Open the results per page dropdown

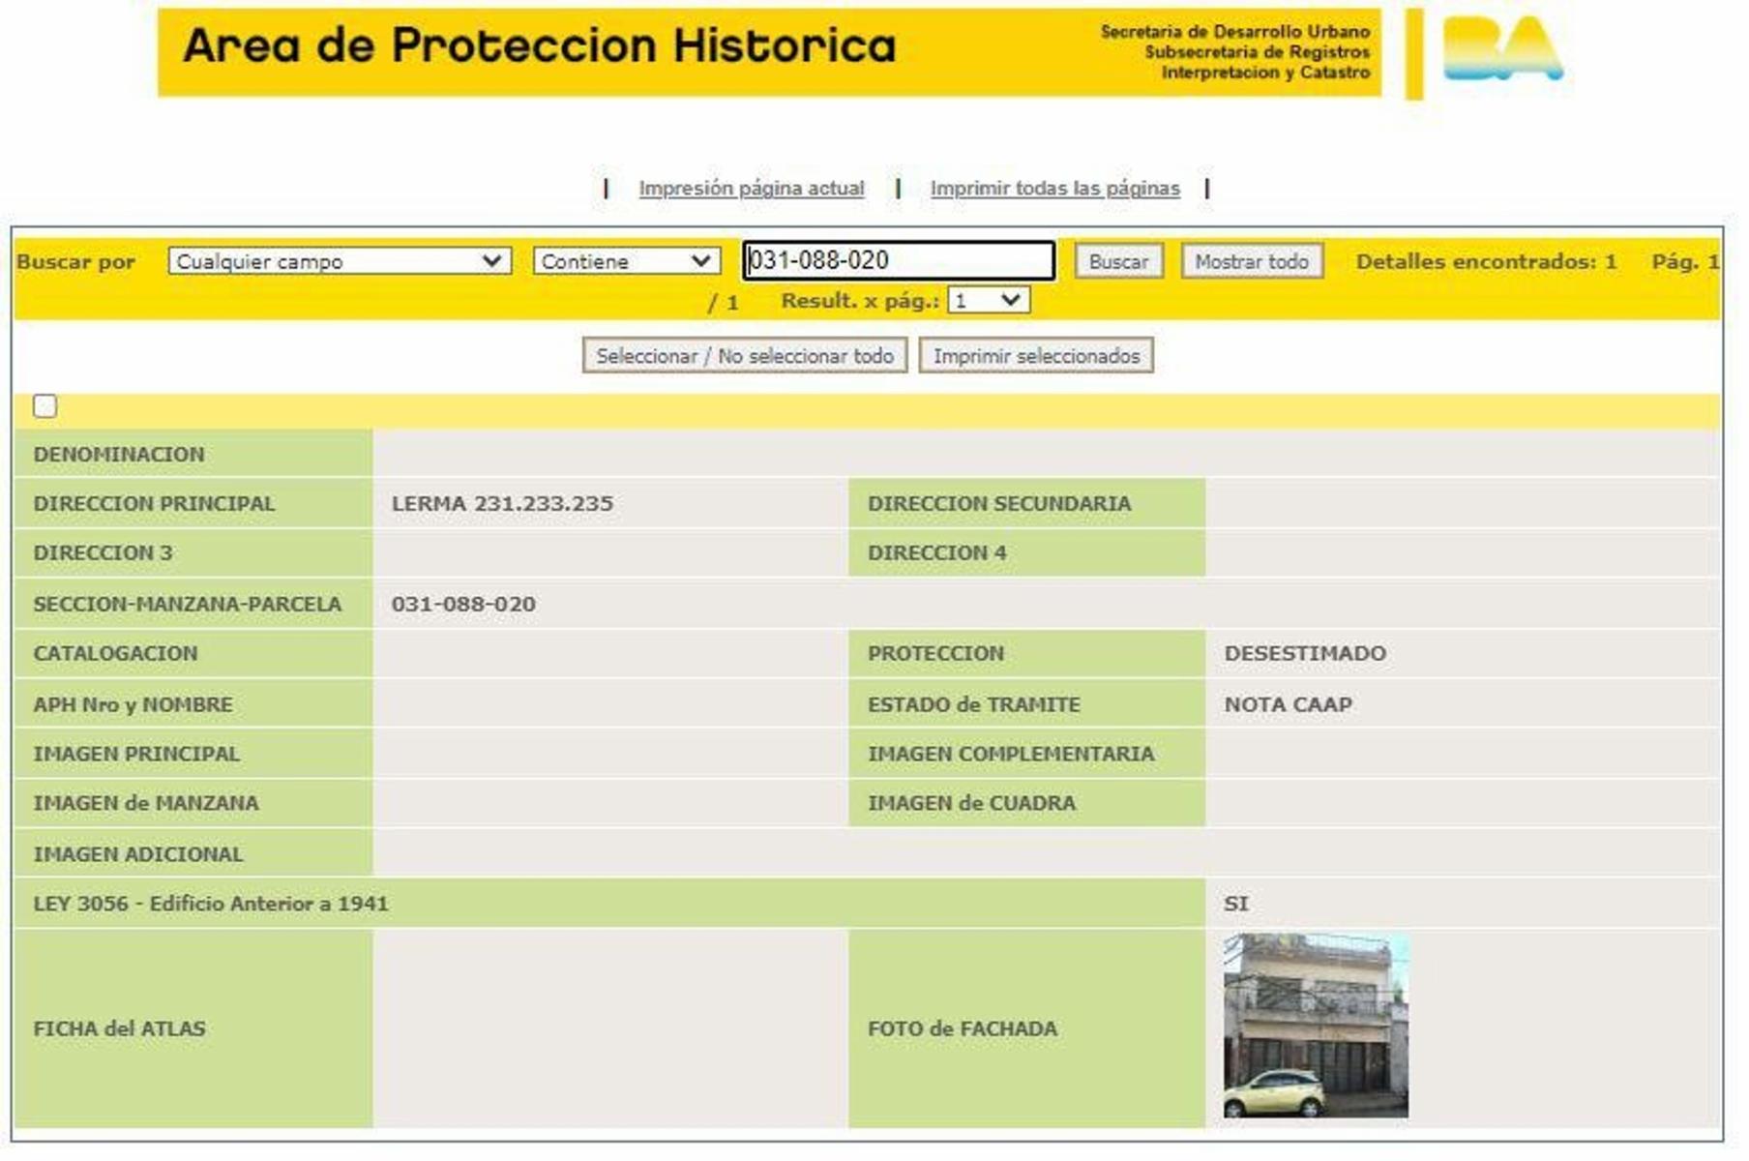pos(989,301)
